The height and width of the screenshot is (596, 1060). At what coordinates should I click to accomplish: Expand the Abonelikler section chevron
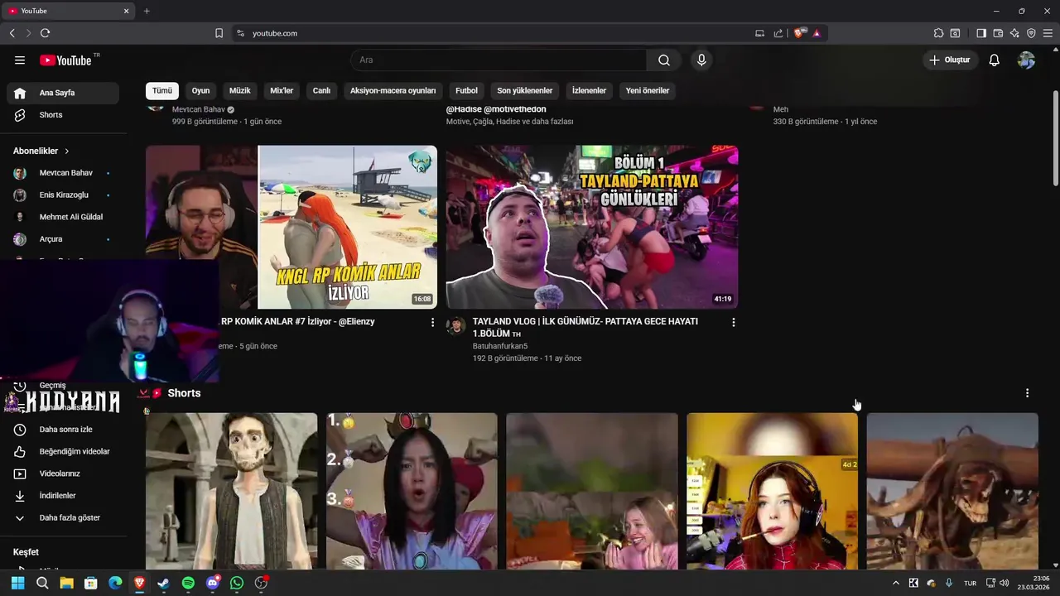click(67, 151)
